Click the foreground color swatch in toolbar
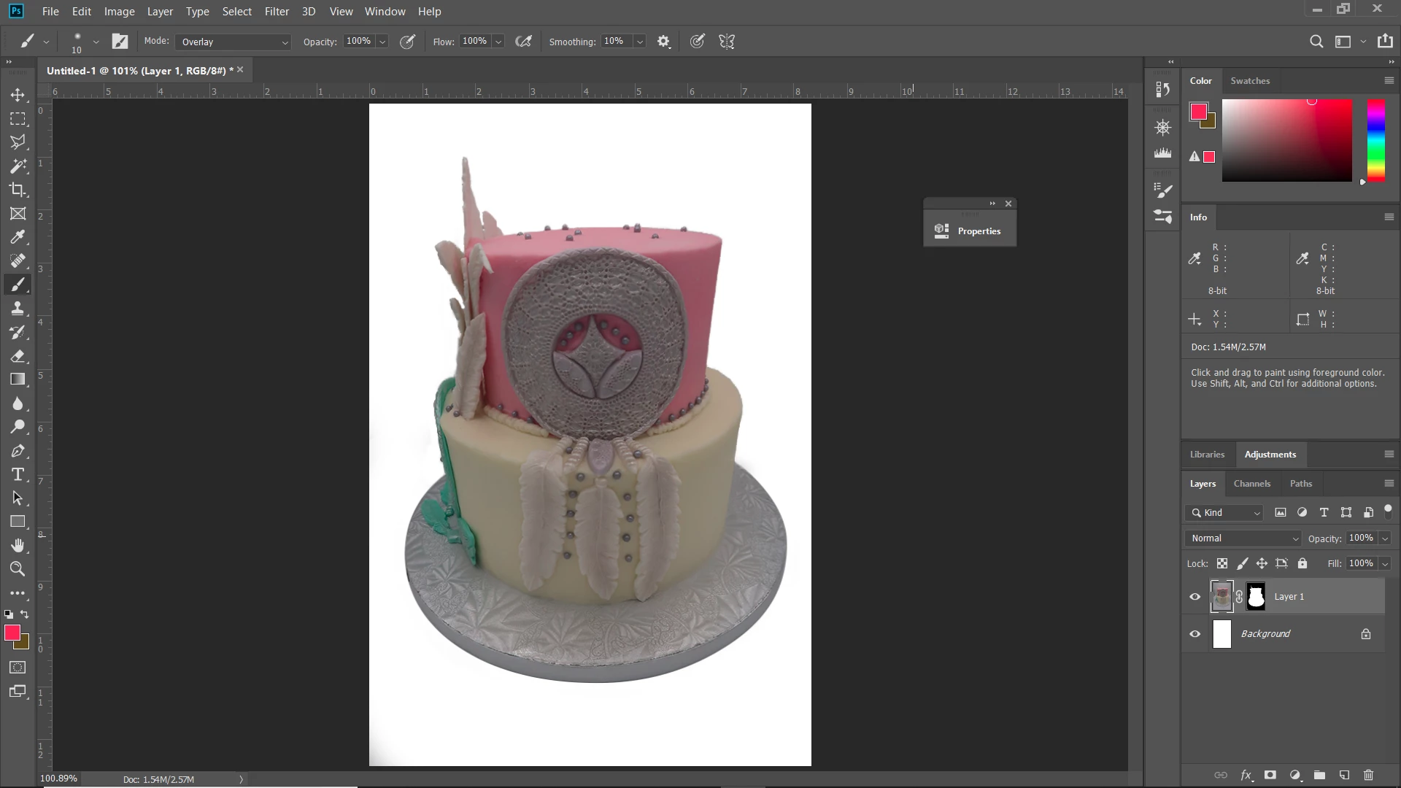 pos(12,633)
